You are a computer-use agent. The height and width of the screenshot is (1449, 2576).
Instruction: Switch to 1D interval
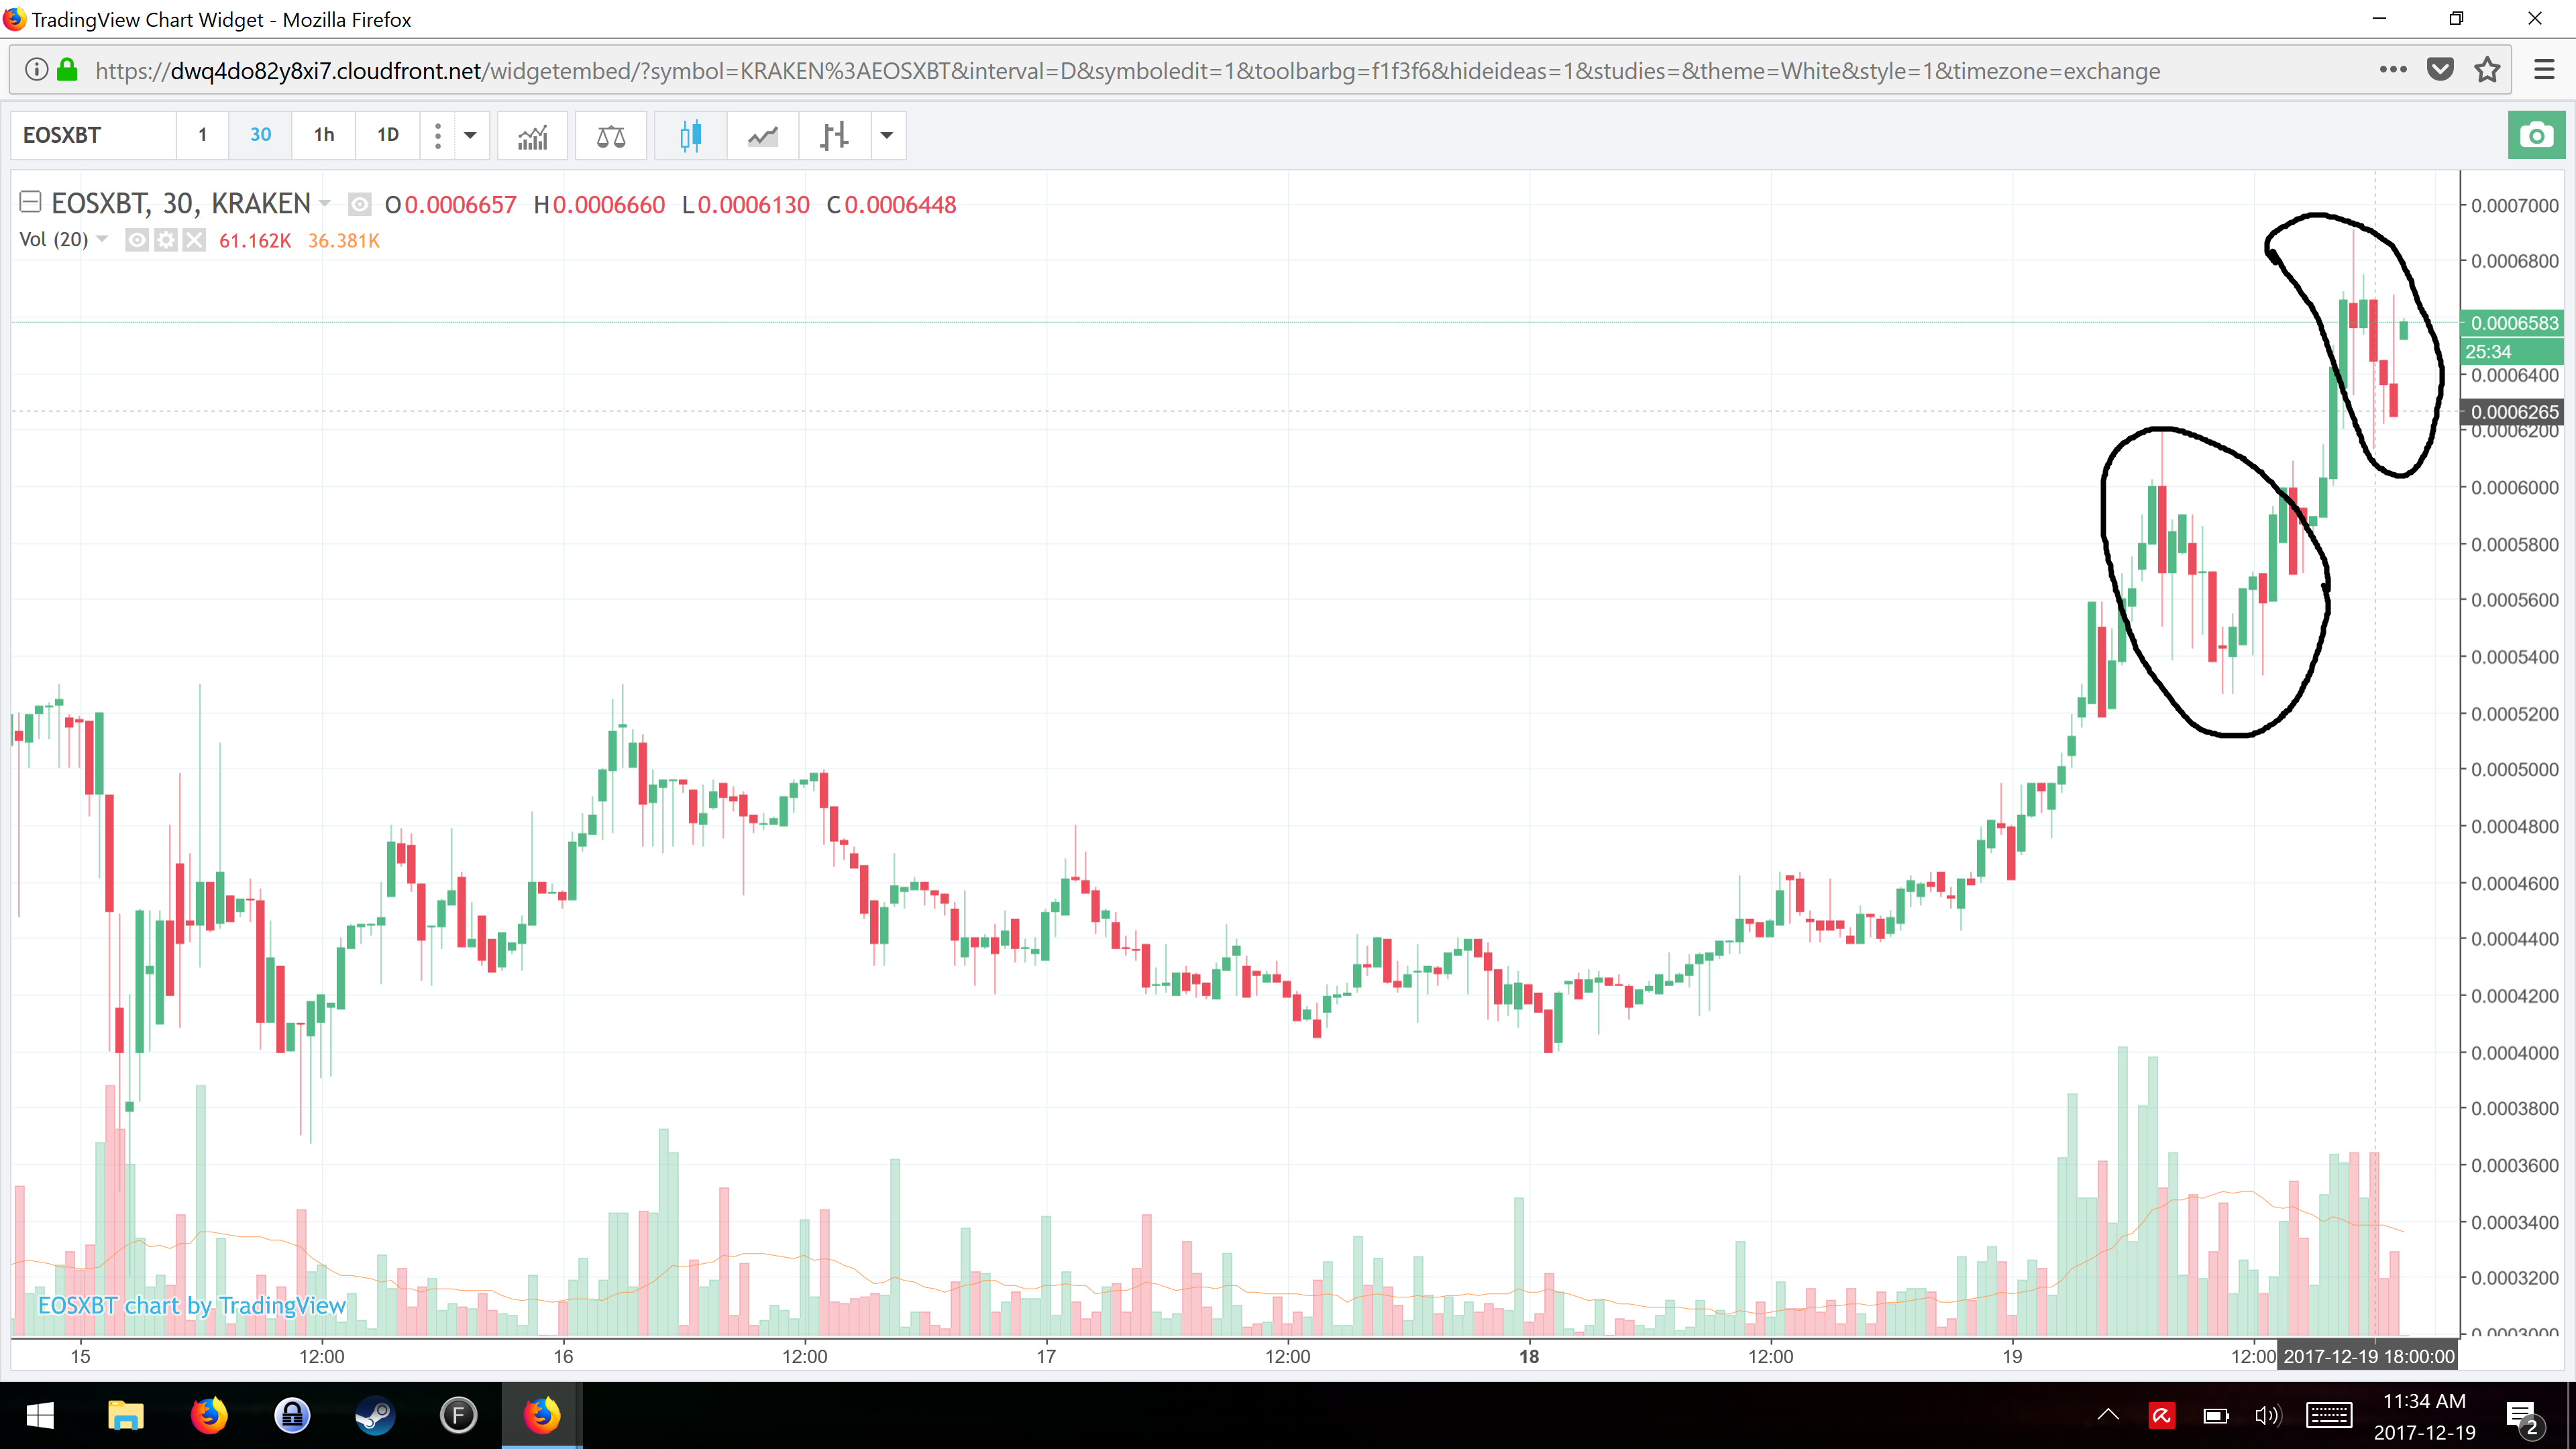pos(388,135)
